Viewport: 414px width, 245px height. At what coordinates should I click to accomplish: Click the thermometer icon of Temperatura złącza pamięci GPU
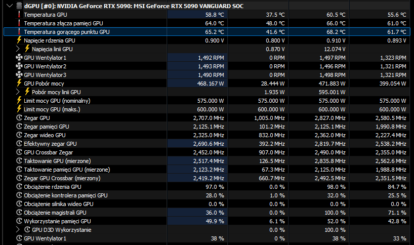pyautogui.click(x=19, y=23)
